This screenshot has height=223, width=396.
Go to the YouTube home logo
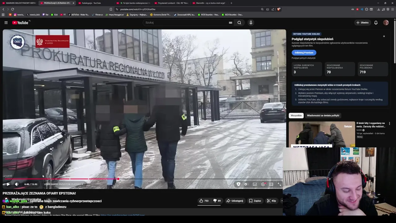tap(20, 23)
